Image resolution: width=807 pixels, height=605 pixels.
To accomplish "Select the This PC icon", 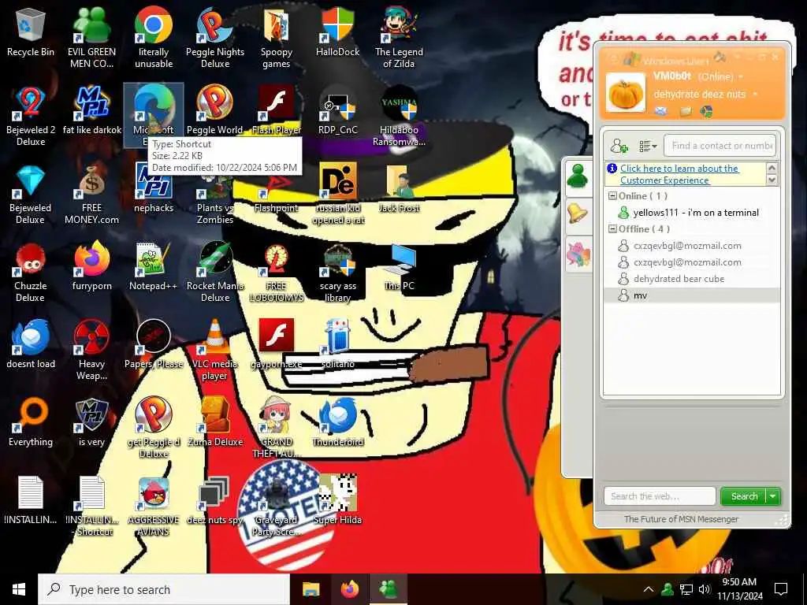I will [399, 266].
